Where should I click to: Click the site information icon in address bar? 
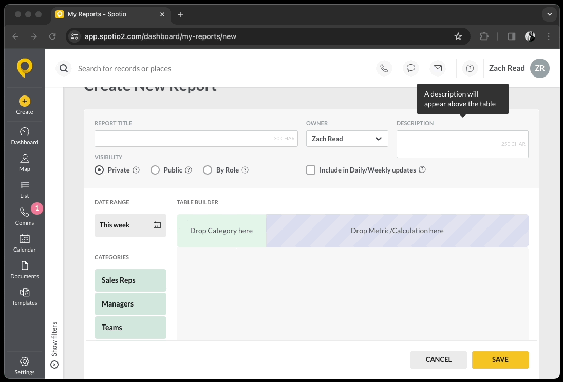coord(74,36)
